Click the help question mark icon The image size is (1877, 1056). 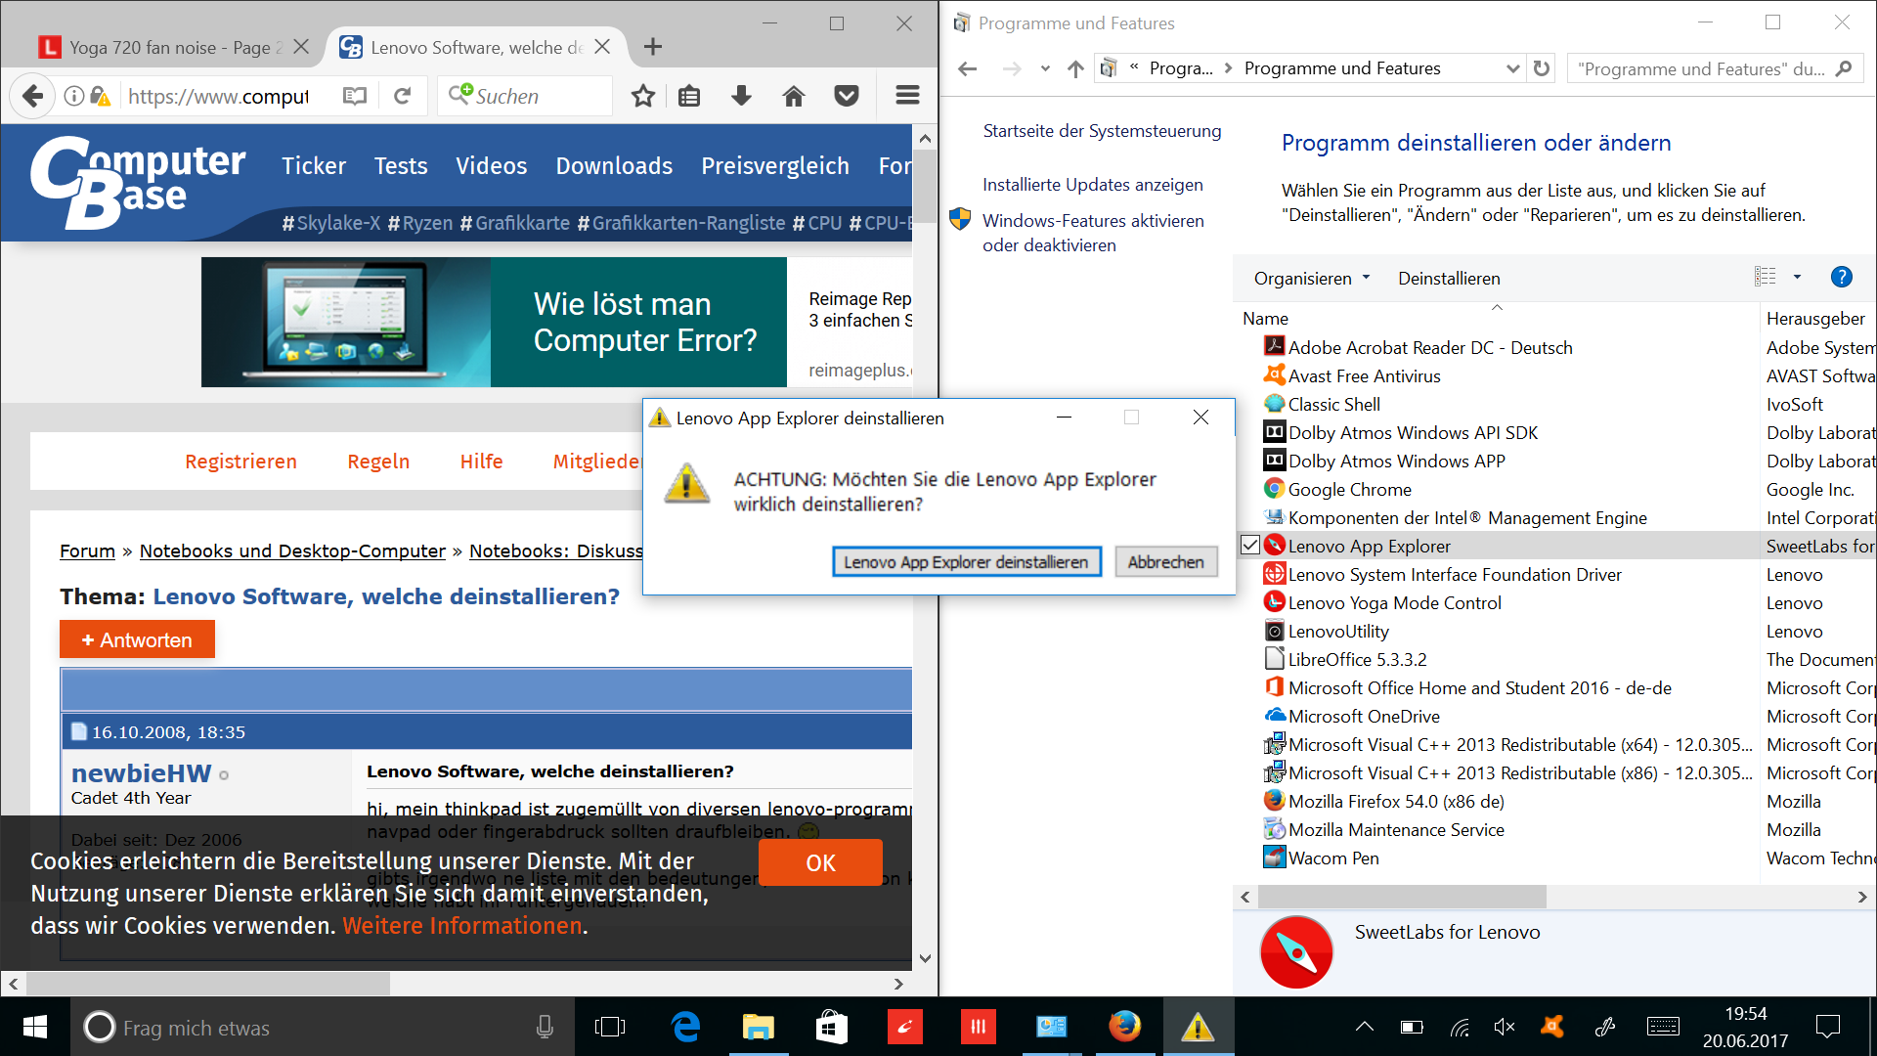(1841, 278)
